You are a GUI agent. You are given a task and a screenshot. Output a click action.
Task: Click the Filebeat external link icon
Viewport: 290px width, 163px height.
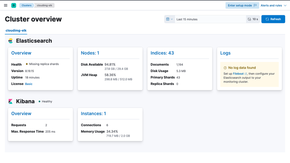point(246,74)
